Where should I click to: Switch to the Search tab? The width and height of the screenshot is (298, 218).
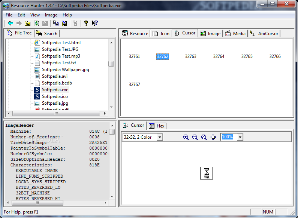(47, 34)
